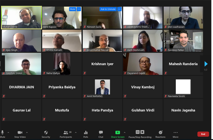Expand video options arrow beside Stop Video
The image size is (213, 140).
pos(27,133)
